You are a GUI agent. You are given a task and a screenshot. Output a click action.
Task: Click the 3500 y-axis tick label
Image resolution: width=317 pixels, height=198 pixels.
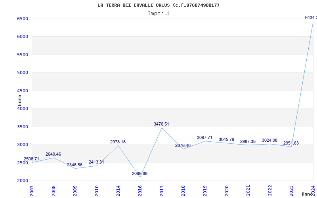tap(23, 127)
